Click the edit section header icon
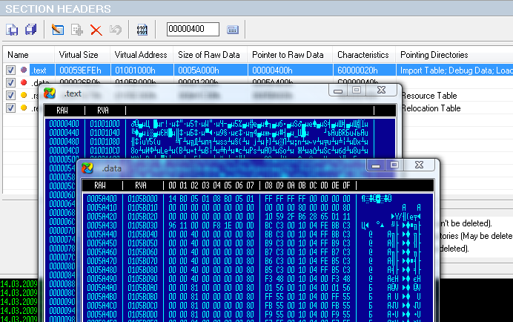 pos(57,30)
